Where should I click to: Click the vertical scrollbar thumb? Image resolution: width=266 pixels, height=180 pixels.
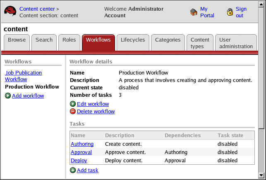click(x=261, y=68)
